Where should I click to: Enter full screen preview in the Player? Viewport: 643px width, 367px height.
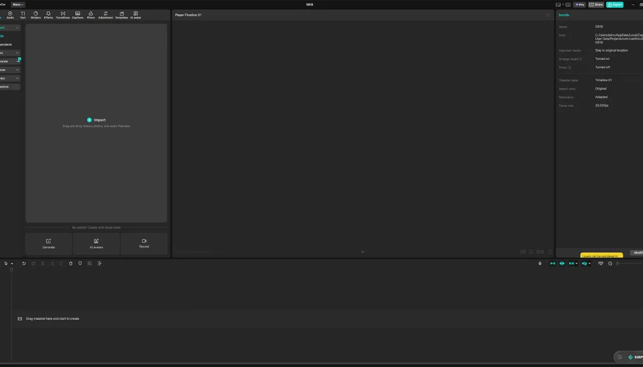coord(550,252)
